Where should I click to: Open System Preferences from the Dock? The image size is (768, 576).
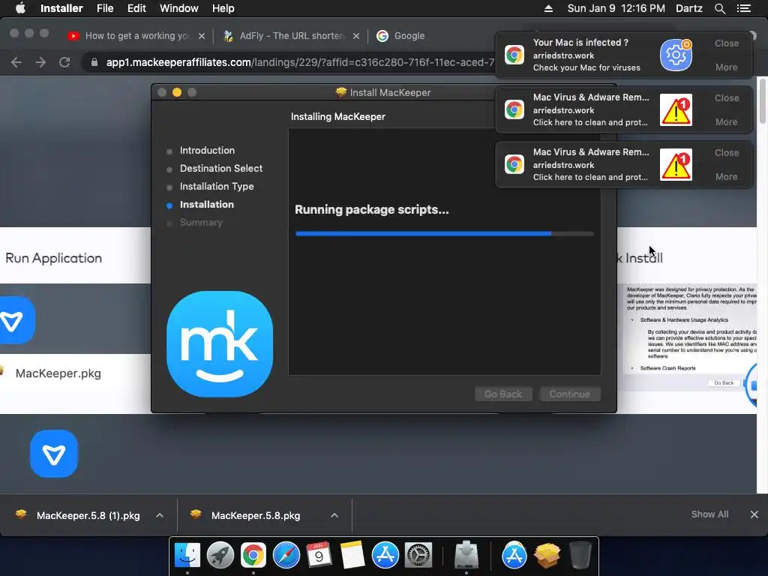pos(418,556)
